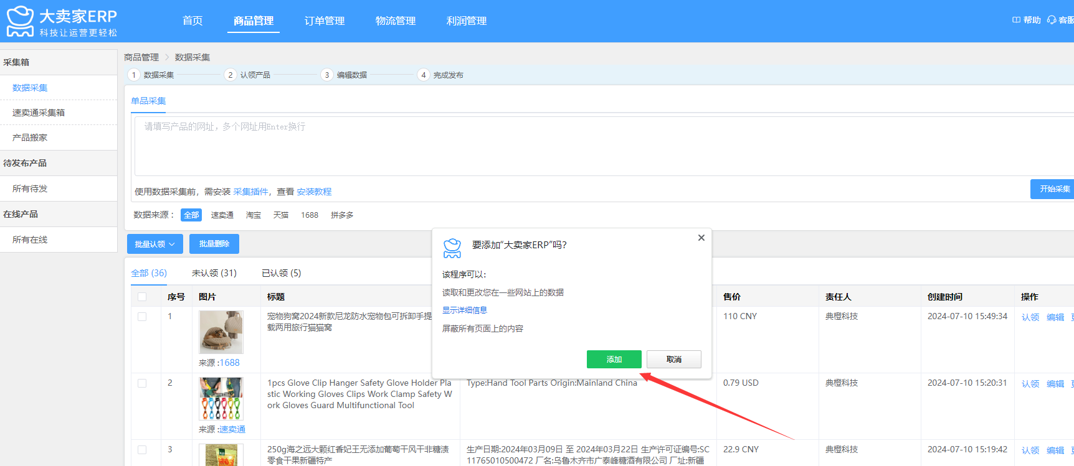Click 认领 for the 0.79 USD row

1030,384
